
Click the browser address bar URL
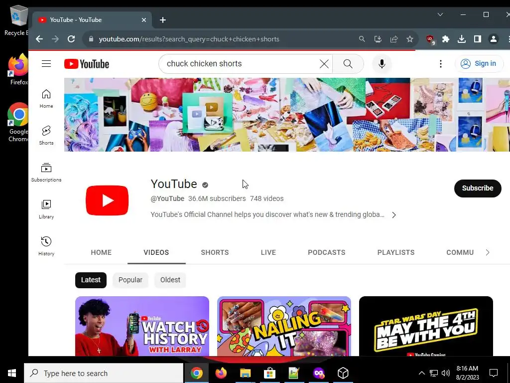189,39
